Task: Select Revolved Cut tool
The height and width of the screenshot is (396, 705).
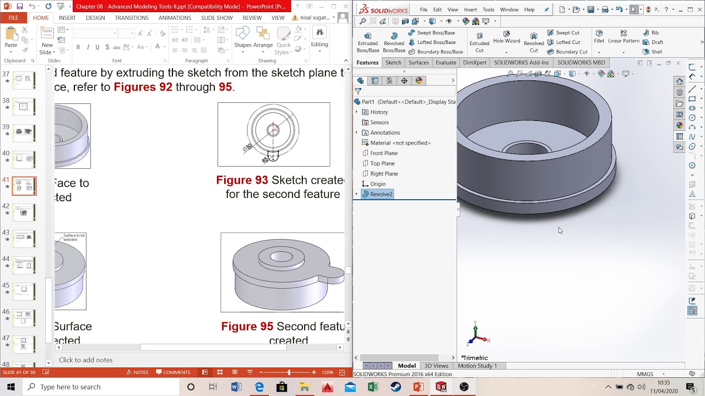Action: pos(534,42)
